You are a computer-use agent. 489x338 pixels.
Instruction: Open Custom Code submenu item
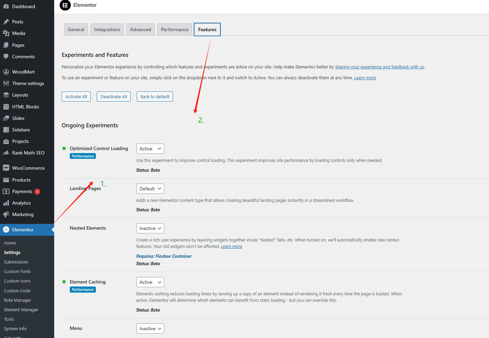point(17,291)
